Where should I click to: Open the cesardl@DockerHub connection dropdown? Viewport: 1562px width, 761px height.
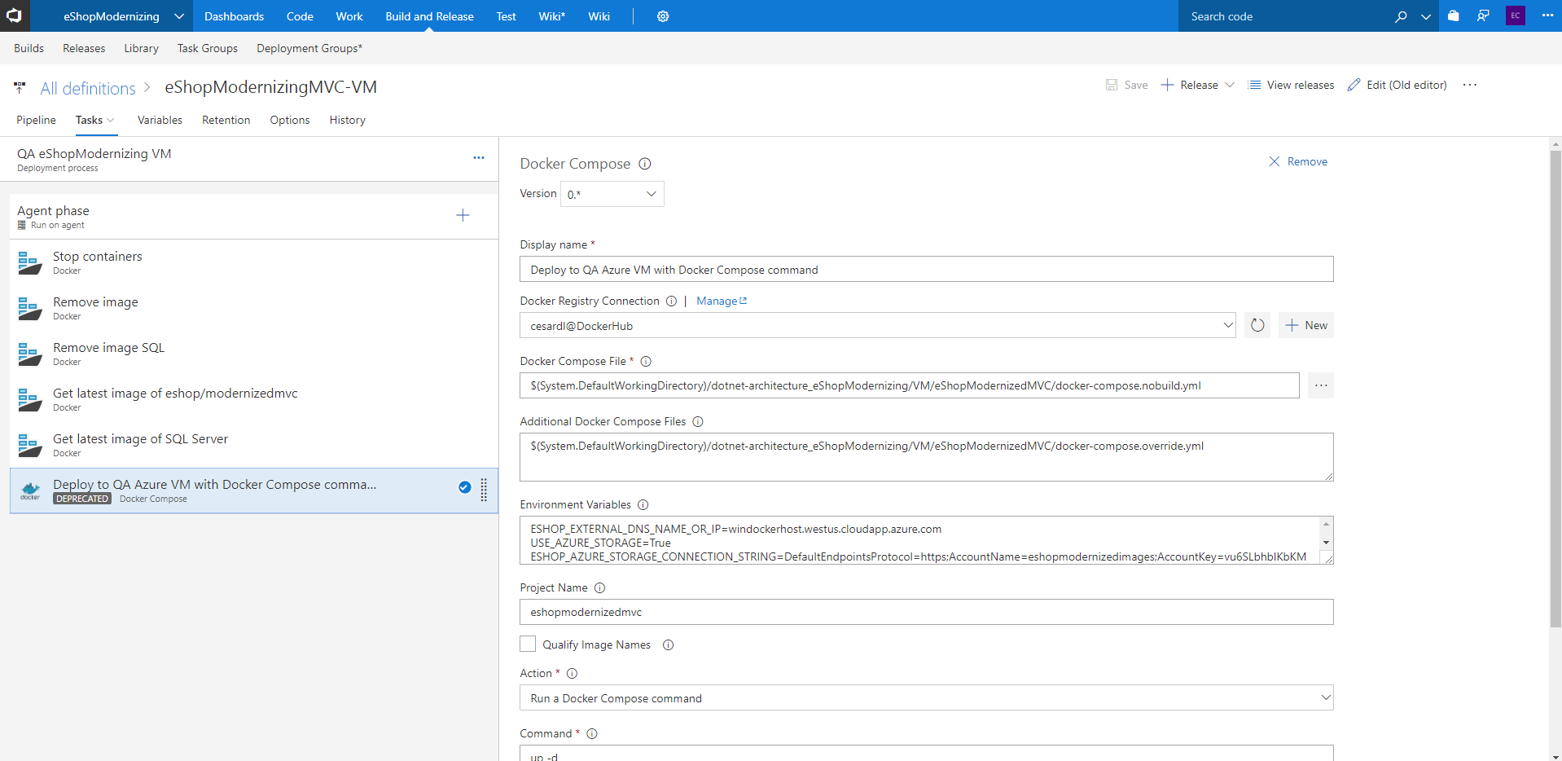click(x=878, y=325)
